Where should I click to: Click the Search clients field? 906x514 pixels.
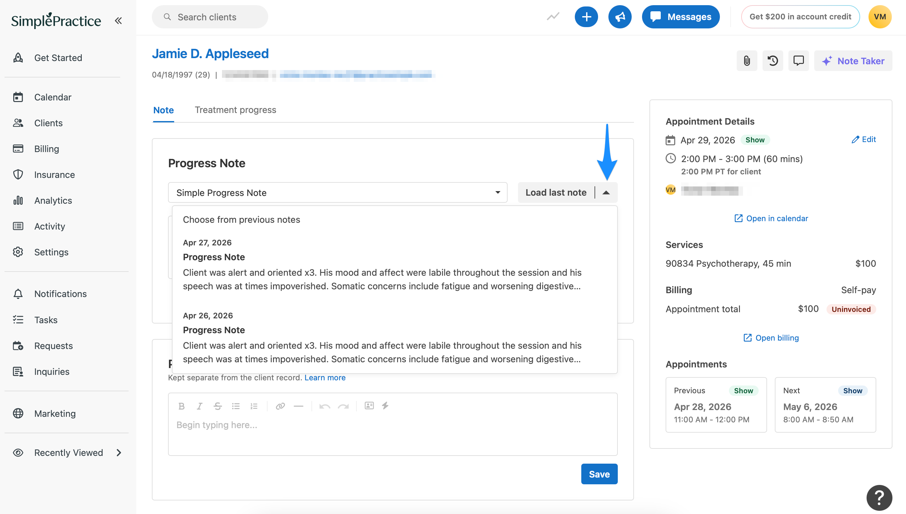[210, 16]
